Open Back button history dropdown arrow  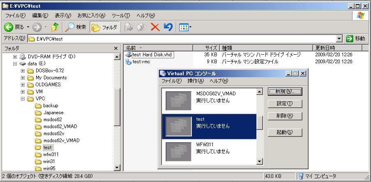28,27
